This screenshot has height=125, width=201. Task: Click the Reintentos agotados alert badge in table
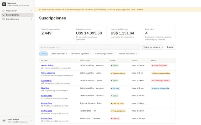(160, 73)
